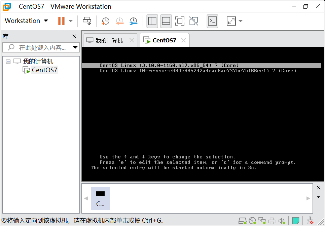Screen dimensions: 325x226
Task: Close the CentOS7 tab
Action: coord(183,40)
